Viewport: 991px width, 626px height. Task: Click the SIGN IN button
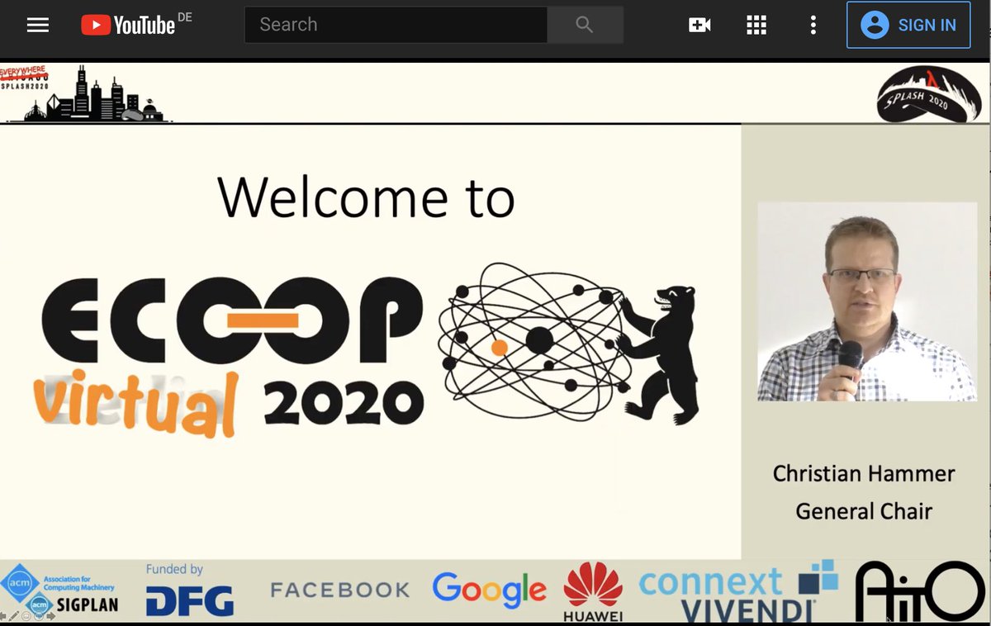tap(909, 25)
